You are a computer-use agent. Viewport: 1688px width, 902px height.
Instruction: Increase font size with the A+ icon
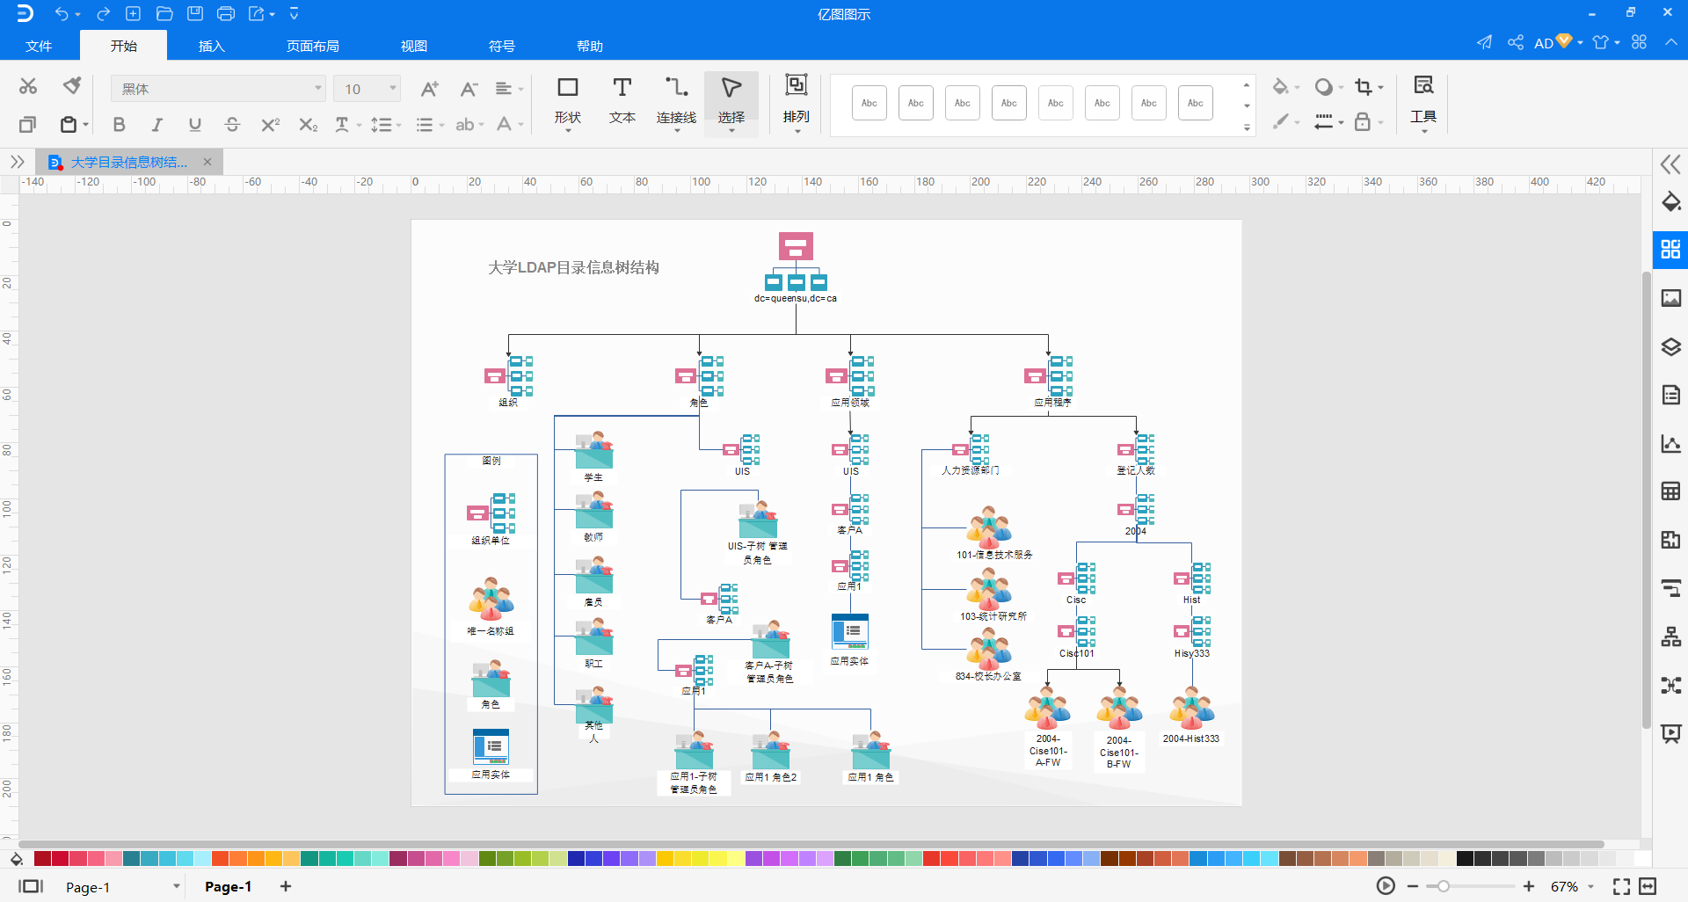pos(429,89)
